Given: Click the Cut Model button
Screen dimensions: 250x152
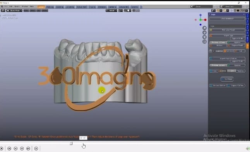Looking at the screenshot, I should pyautogui.click(x=227, y=79).
